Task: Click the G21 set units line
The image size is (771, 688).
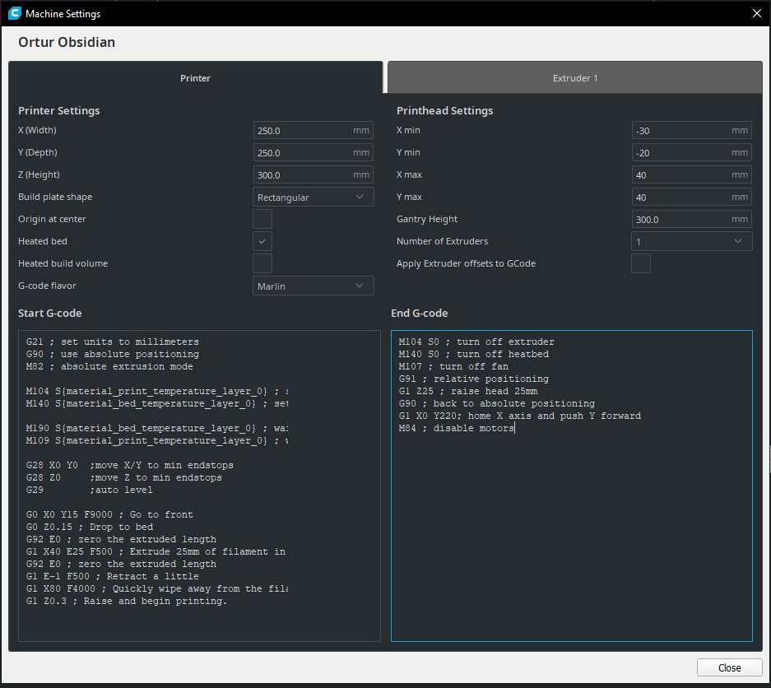Action: click(x=113, y=342)
